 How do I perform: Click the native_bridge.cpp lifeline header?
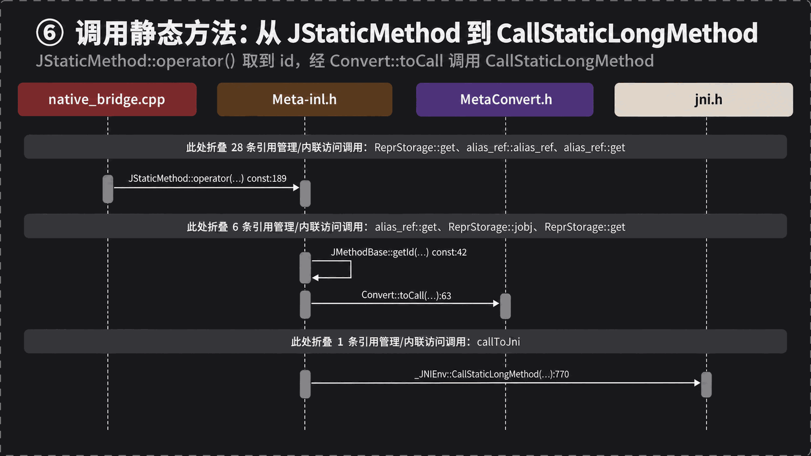click(107, 99)
